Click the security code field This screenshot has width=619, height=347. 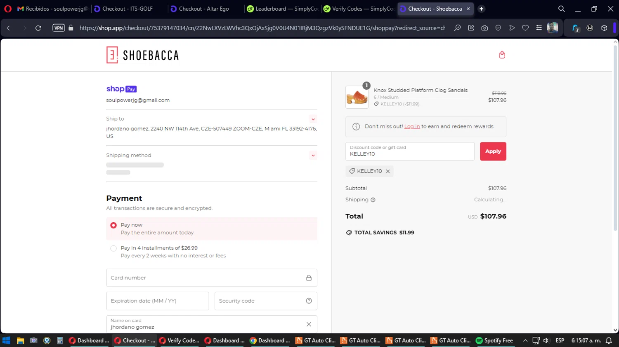coord(266,301)
